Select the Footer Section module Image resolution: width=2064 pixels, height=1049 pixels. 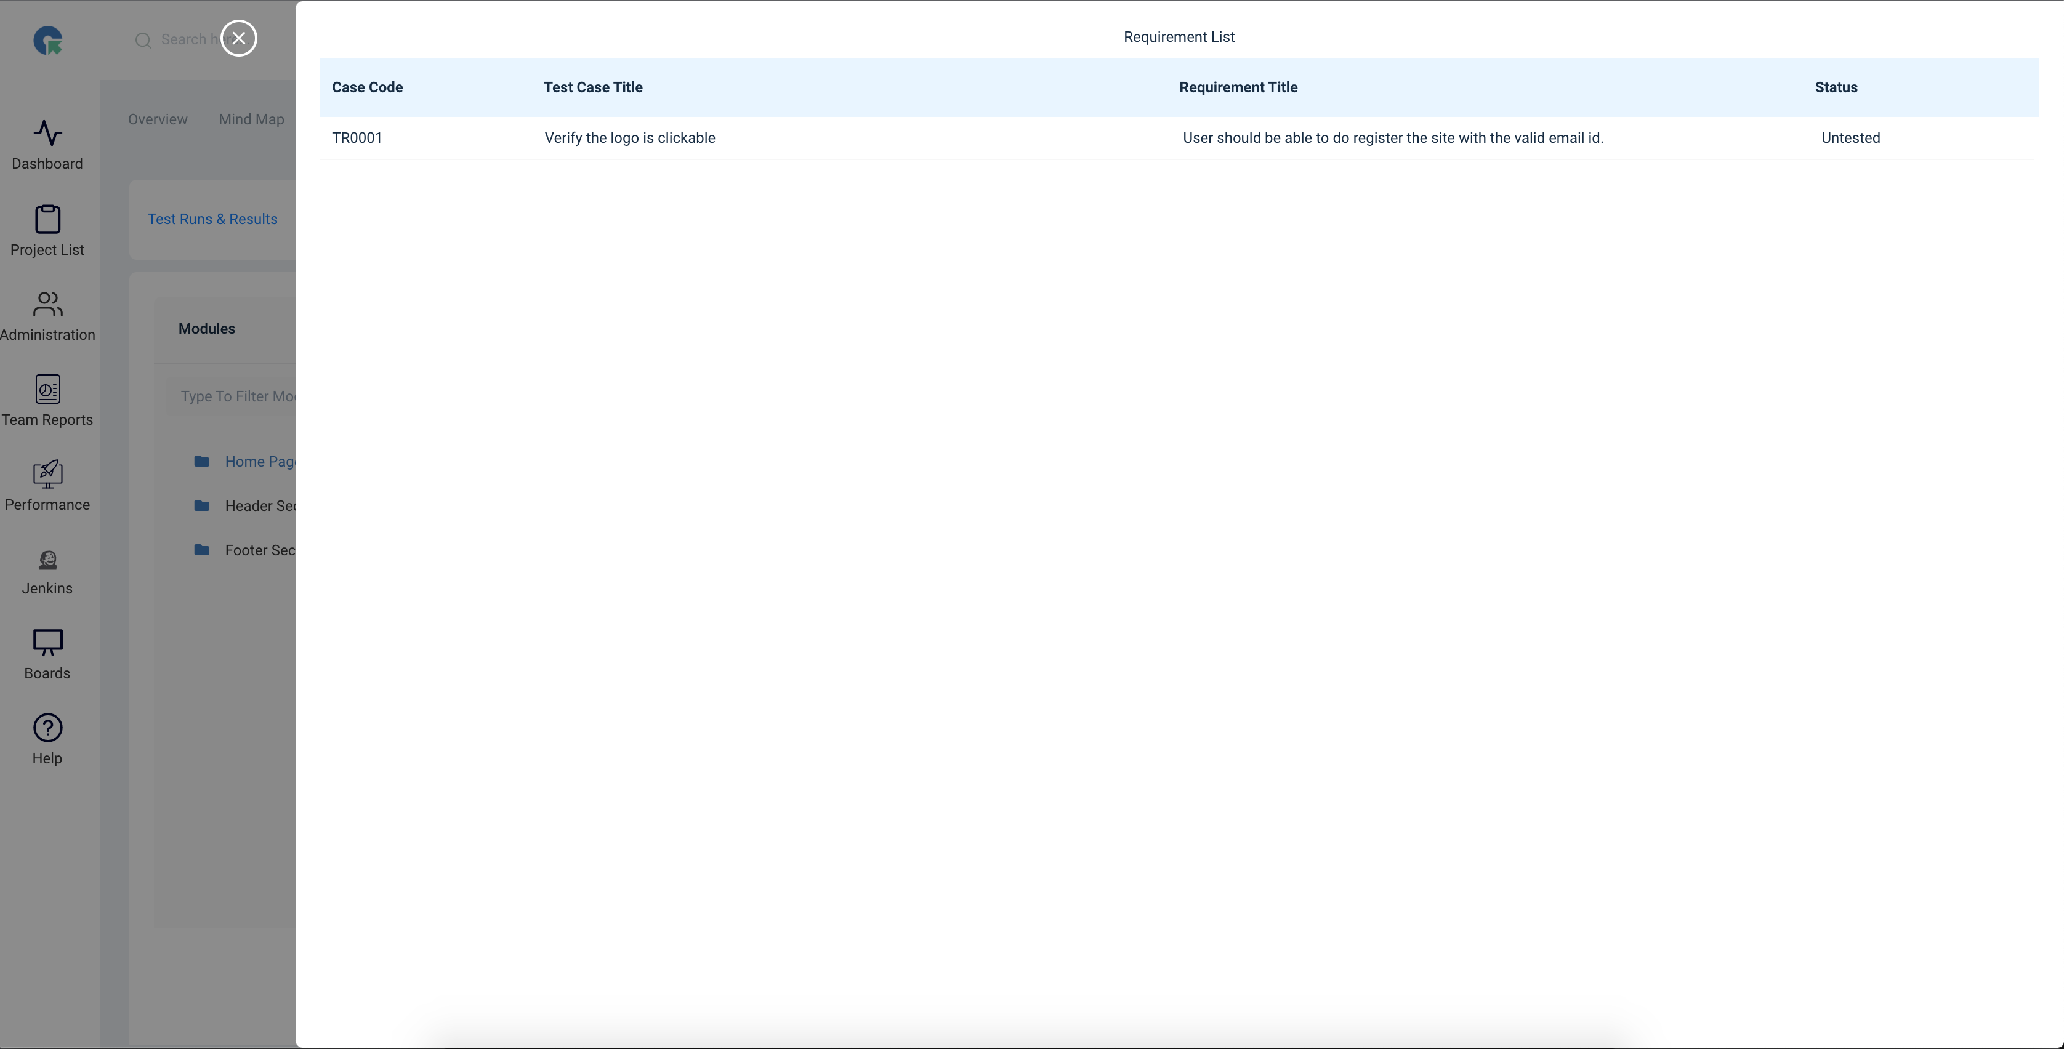pyautogui.click(x=260, y=550)
